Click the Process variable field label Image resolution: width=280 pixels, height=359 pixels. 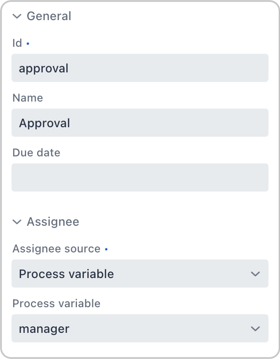click(57, 303)
